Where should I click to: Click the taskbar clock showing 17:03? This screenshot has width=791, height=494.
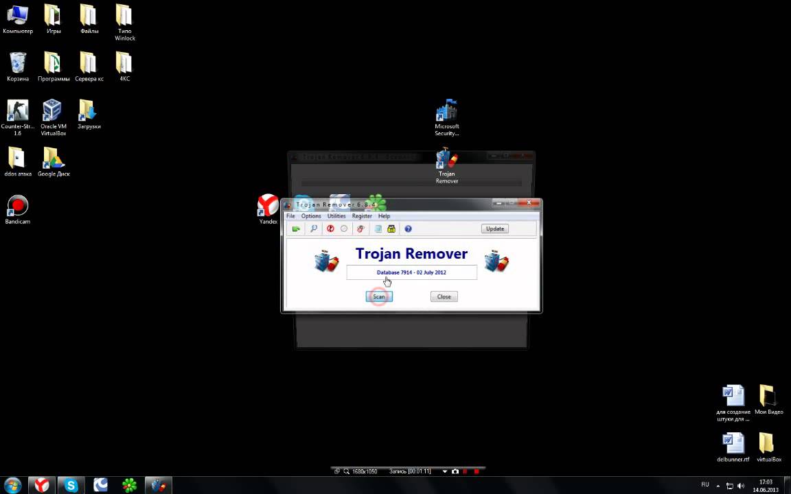pyautogui.click(x=766, y=486)
